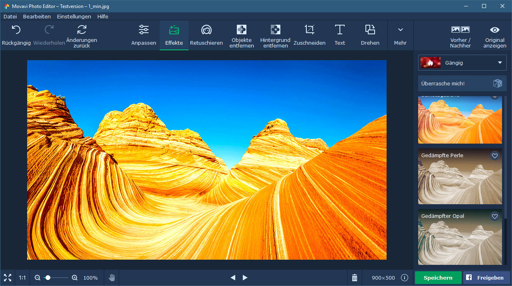The image size is (512, 286).
Task: Apply the Gedämpfte Perle effect thumbnail
Action: (460, 176)
